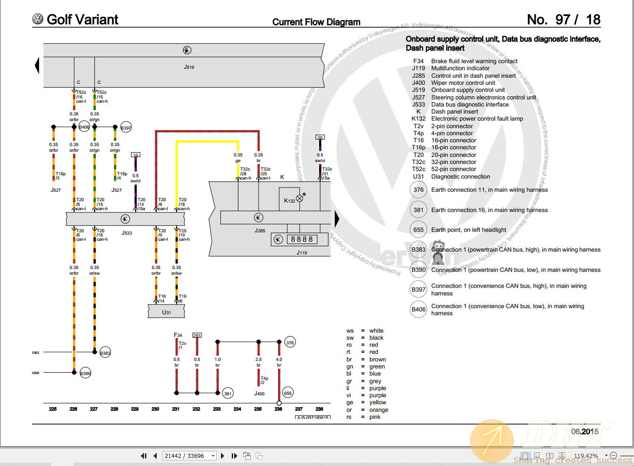The image size is (634, 466).
Task: Click the page number 'No. 97 / 18'
Action: tap(564, 19)
